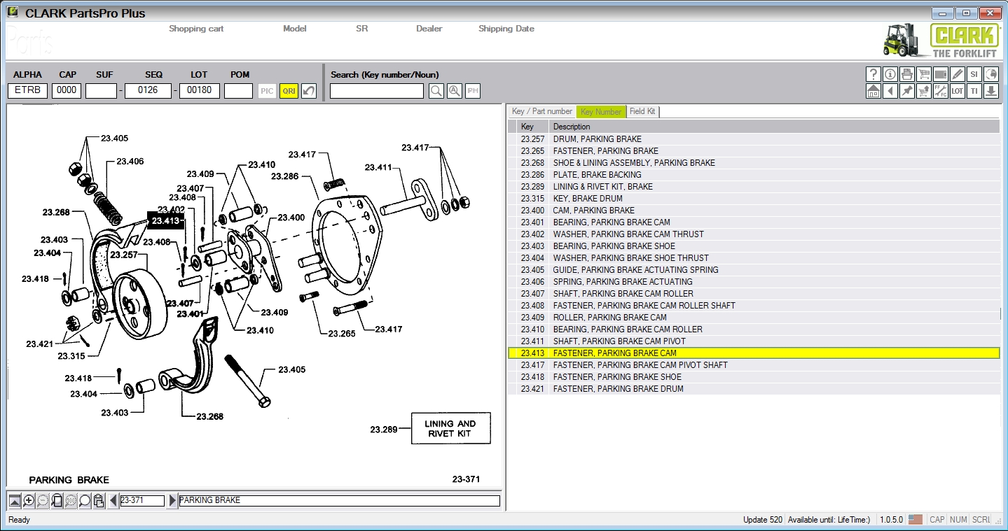This screenshot has width=1008, height=531.
Task: Click the download arrow icon
Action: pyautogui.click(x=990, y=91)
